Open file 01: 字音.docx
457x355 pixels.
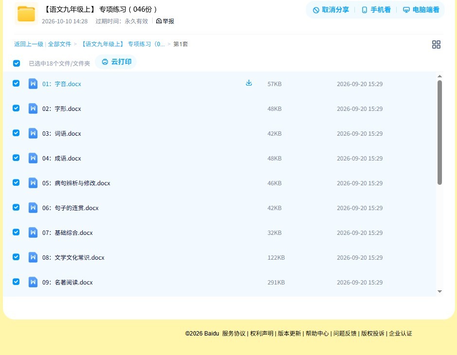[x=61, y=84]
